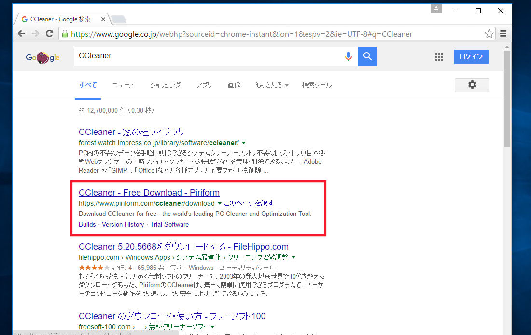531x335 pixels.
Task: Switch to the ショッピング tab
Action: [x=166, y=85]
